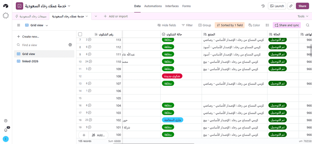Expand the all-tables list chevron
Viewport: 312px width, 144px height.
(96, 16)
